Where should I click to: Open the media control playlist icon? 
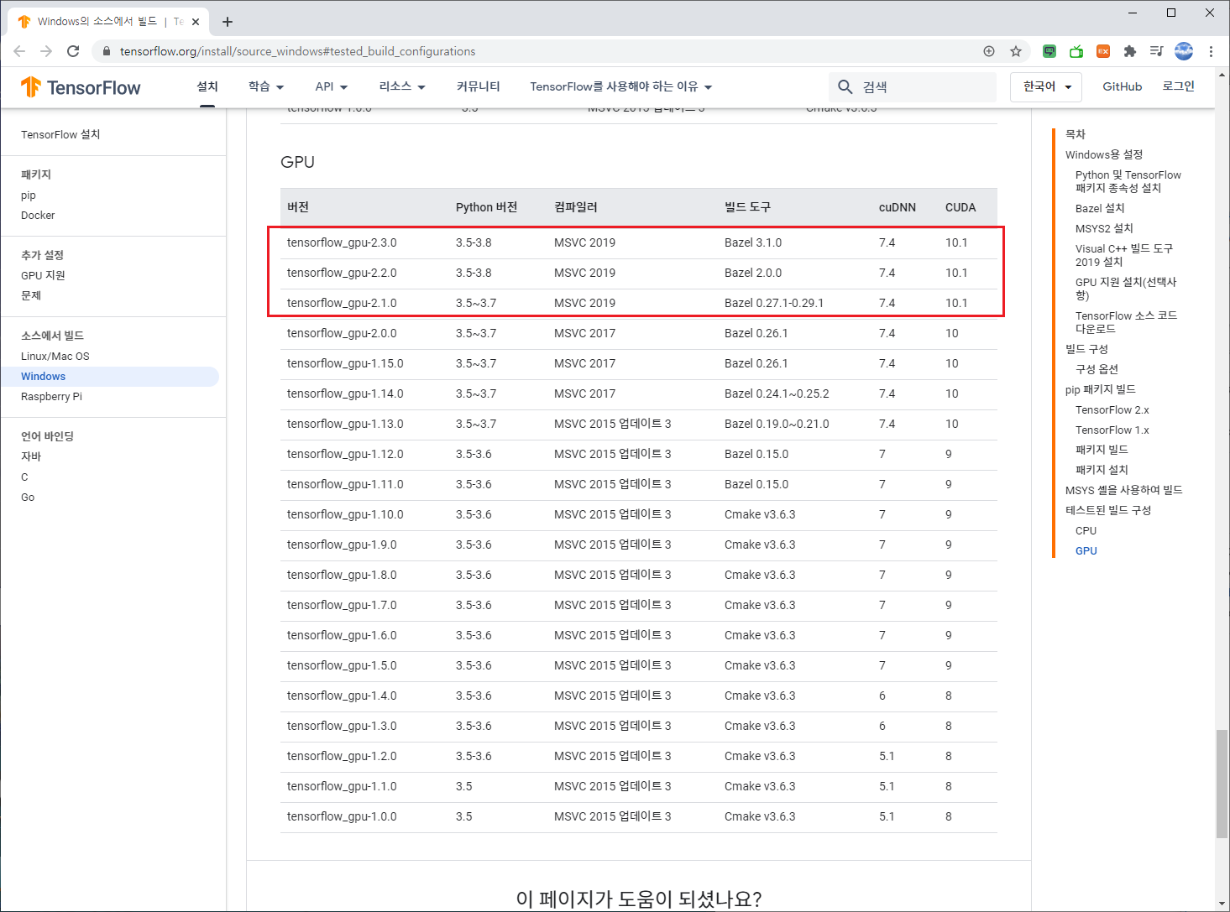(x=1156, y=51)
